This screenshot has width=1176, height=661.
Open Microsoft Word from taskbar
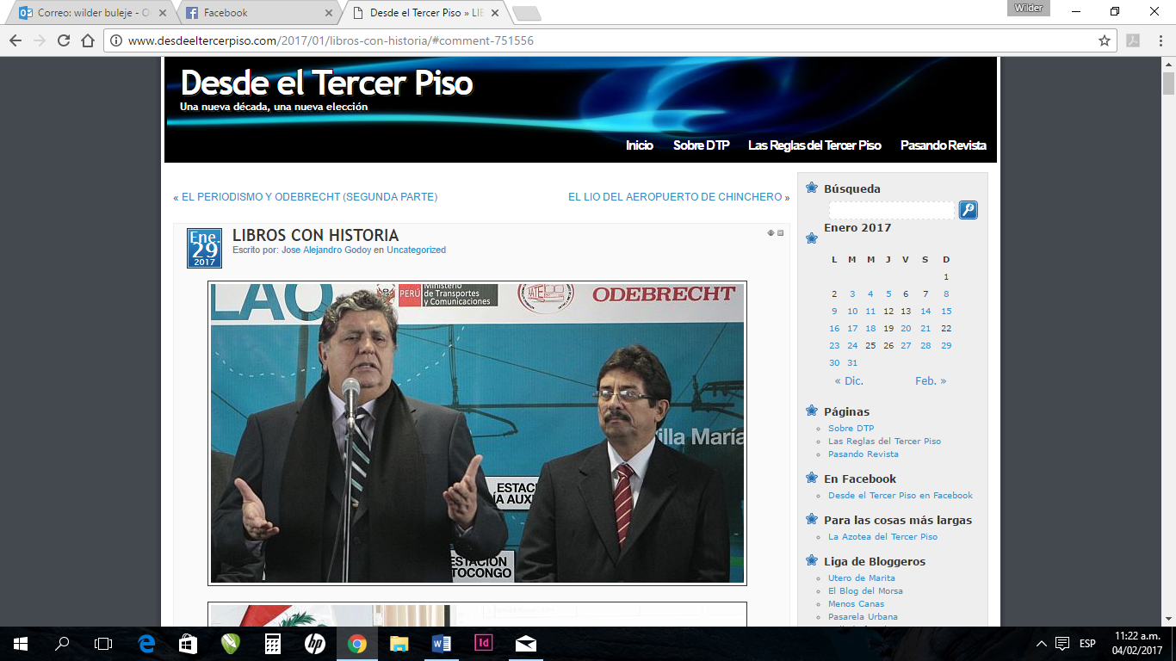pos(442,644)
